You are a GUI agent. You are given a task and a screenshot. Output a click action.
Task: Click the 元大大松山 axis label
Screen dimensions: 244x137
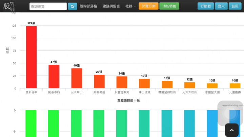point(189,92)
